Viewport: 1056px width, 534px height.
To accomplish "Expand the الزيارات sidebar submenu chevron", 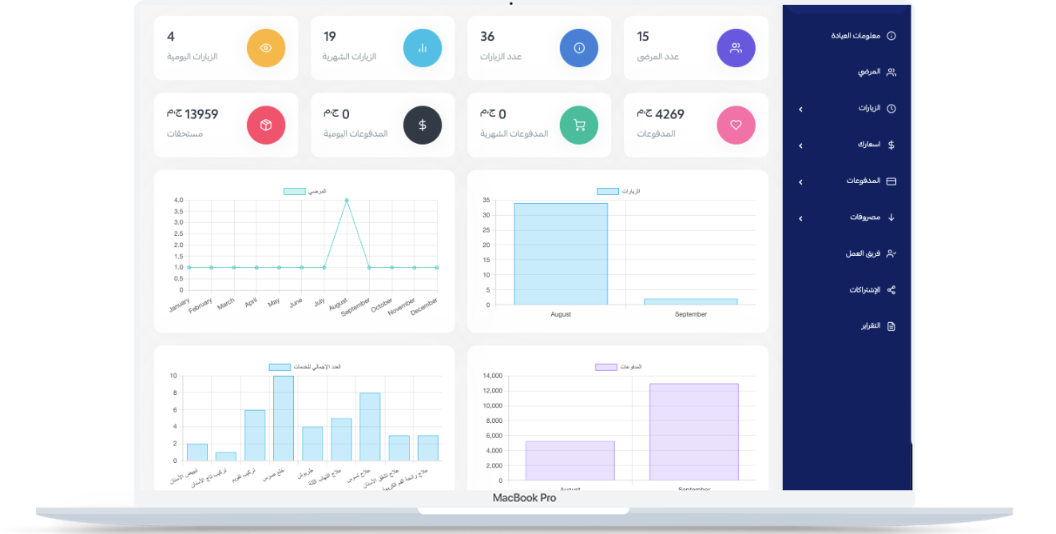I will pos(800,109).
